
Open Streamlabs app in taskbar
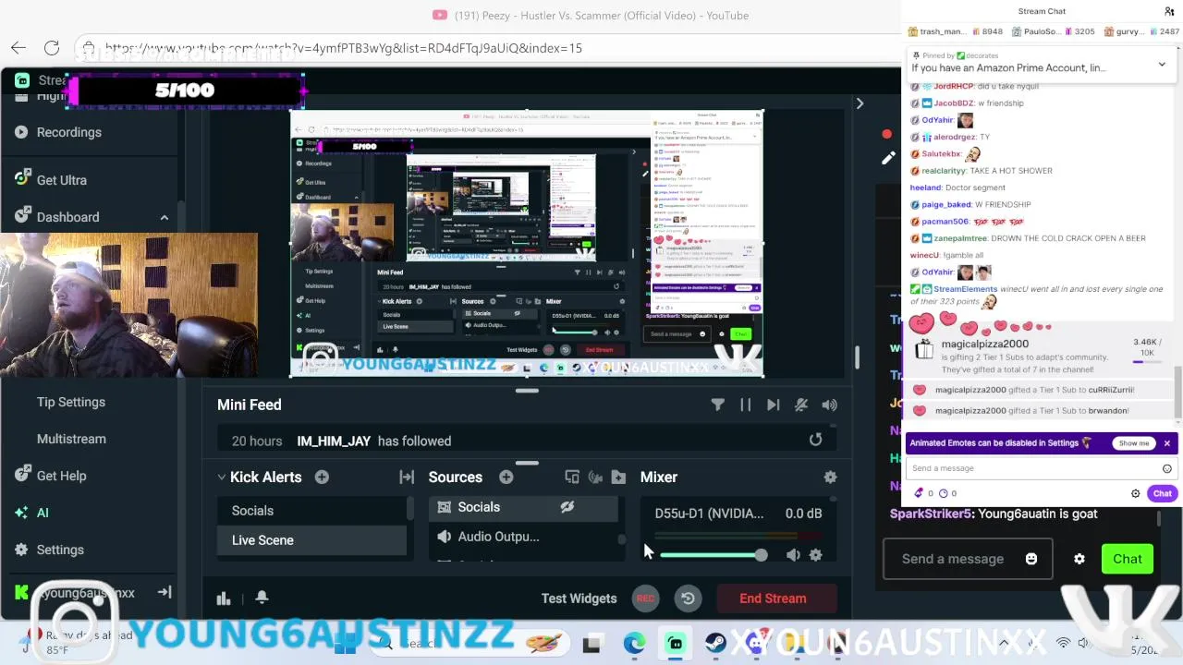676,644
